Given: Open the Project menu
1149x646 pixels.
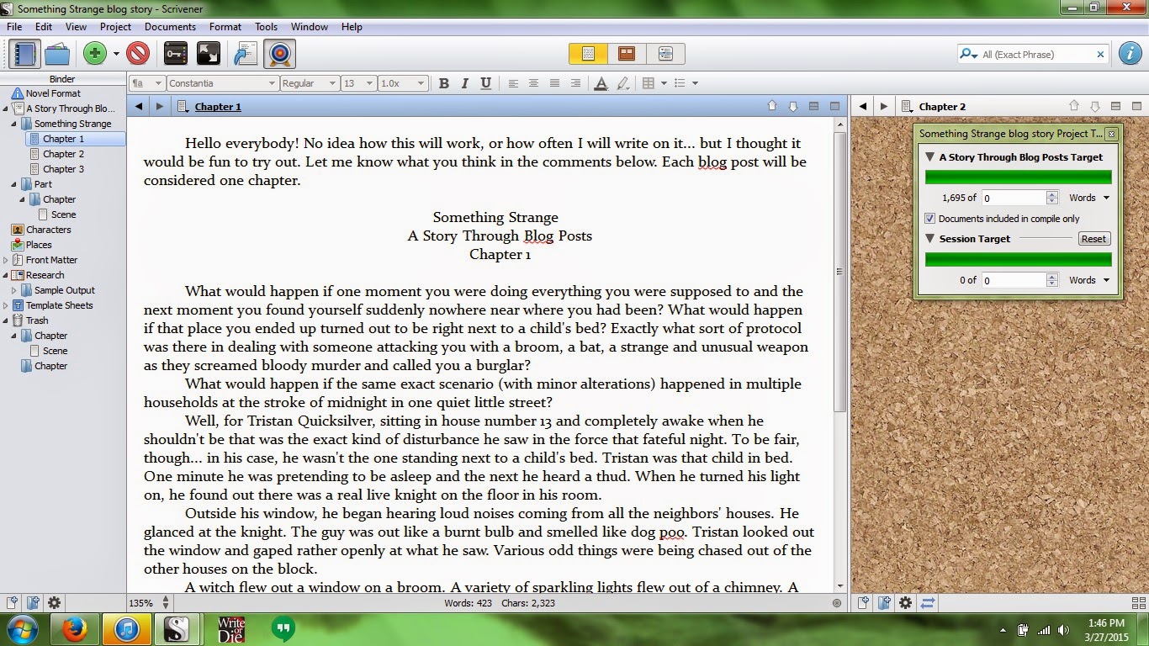Looking at the screenshot, I should point(117,26).
